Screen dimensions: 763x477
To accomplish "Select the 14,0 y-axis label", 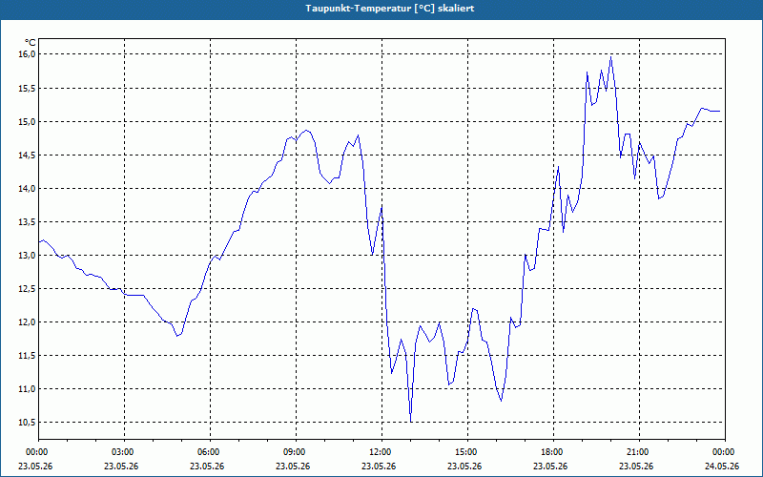I will (x=28, y=188).
